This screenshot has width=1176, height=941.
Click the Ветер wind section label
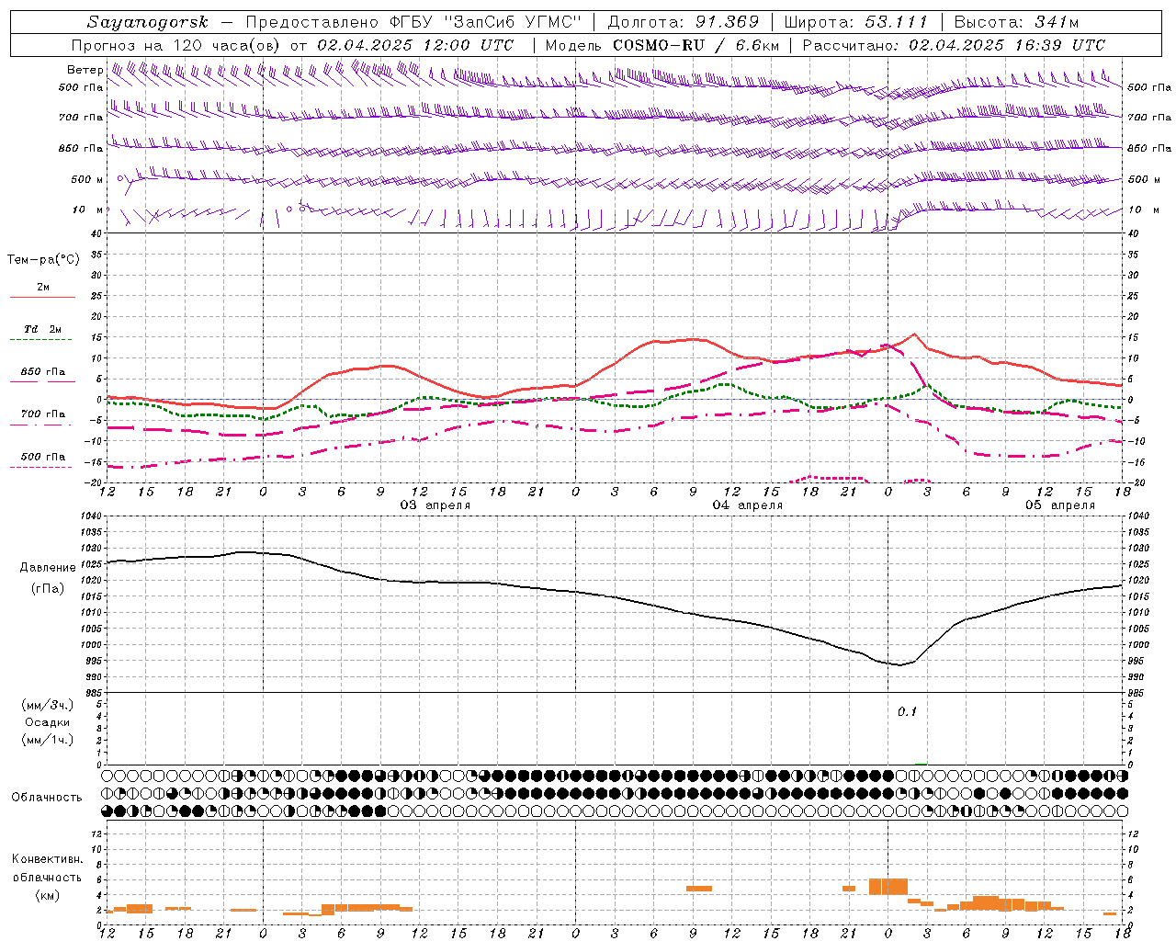pos(85,70)
